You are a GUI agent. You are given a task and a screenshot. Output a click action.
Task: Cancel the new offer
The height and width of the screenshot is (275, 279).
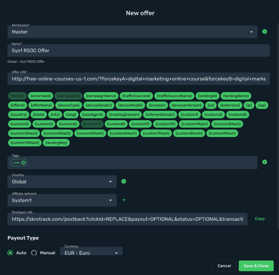tap(224, 266)
